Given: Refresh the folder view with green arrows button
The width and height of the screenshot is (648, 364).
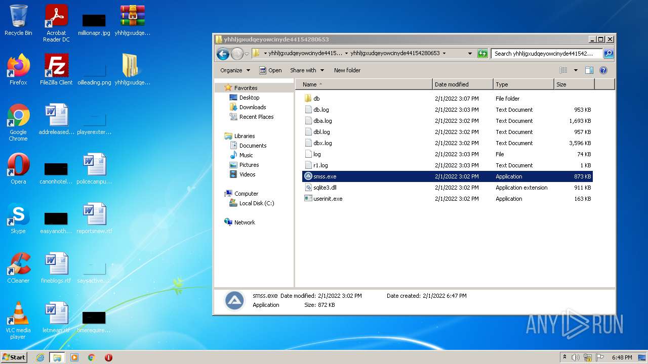Looking at the screenshot, I should 482,53.
